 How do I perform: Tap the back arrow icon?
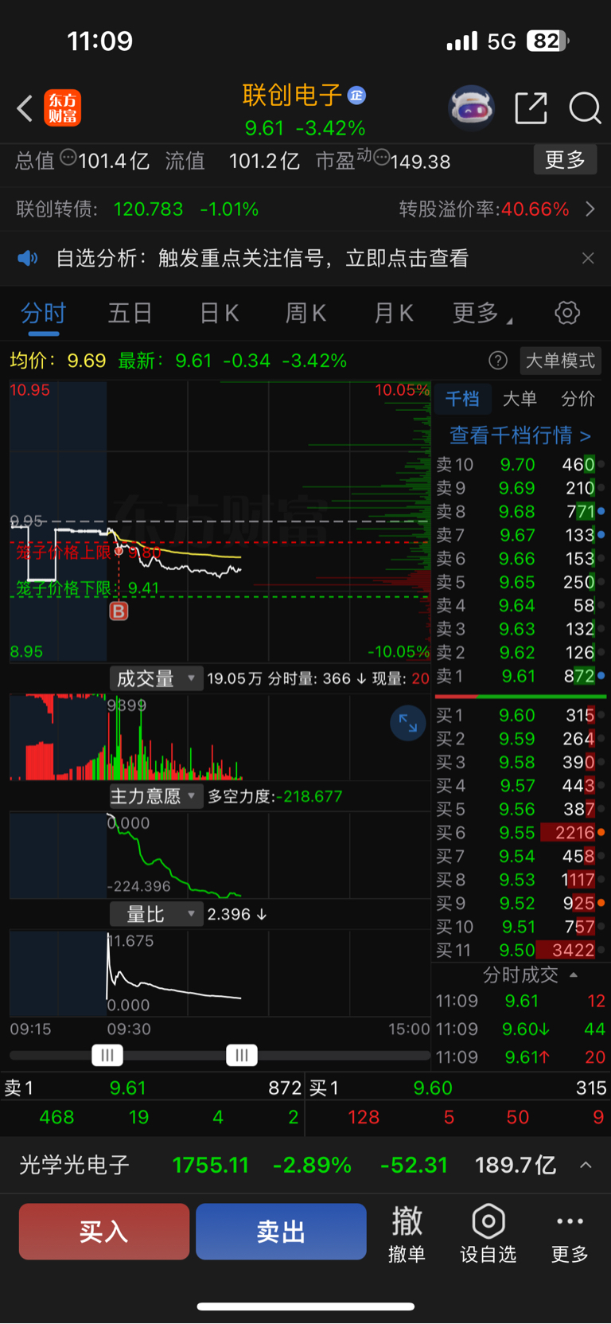(25, 108)
